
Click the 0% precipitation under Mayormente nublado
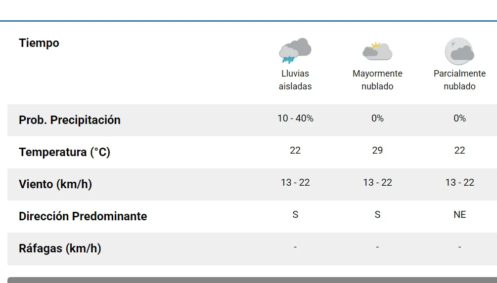tap(377, 119)
